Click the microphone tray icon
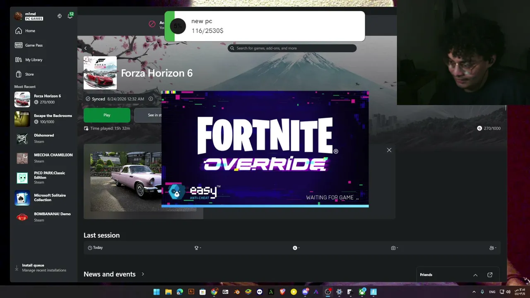Image resolution: width=530 pixels, height=298 pixels. (x=482, y=292)
